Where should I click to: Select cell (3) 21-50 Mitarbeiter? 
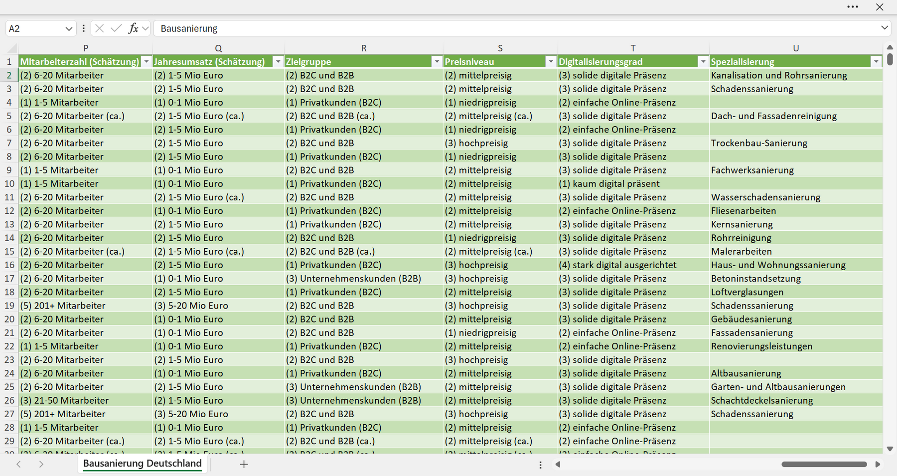click(86, 400)
